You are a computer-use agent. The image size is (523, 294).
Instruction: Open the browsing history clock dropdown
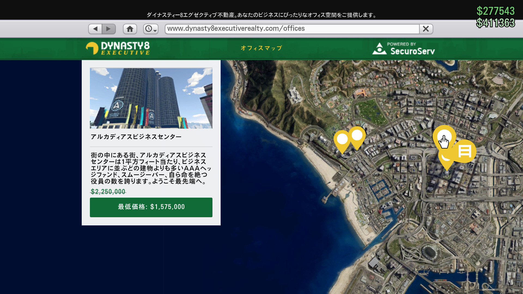151,29
